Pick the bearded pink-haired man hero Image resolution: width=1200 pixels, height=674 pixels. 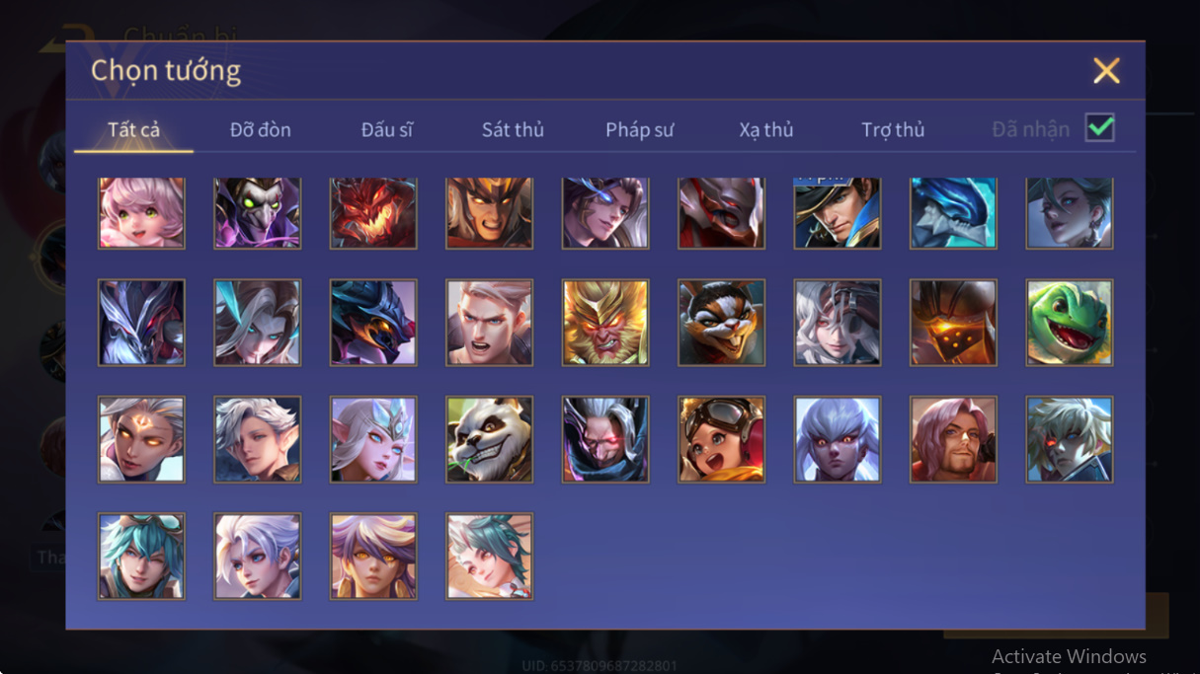(953, 439)
